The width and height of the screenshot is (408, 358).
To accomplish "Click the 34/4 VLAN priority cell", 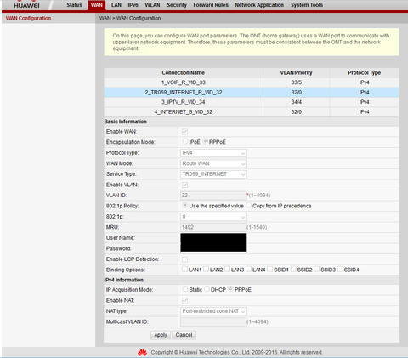I will pos(297,102).
